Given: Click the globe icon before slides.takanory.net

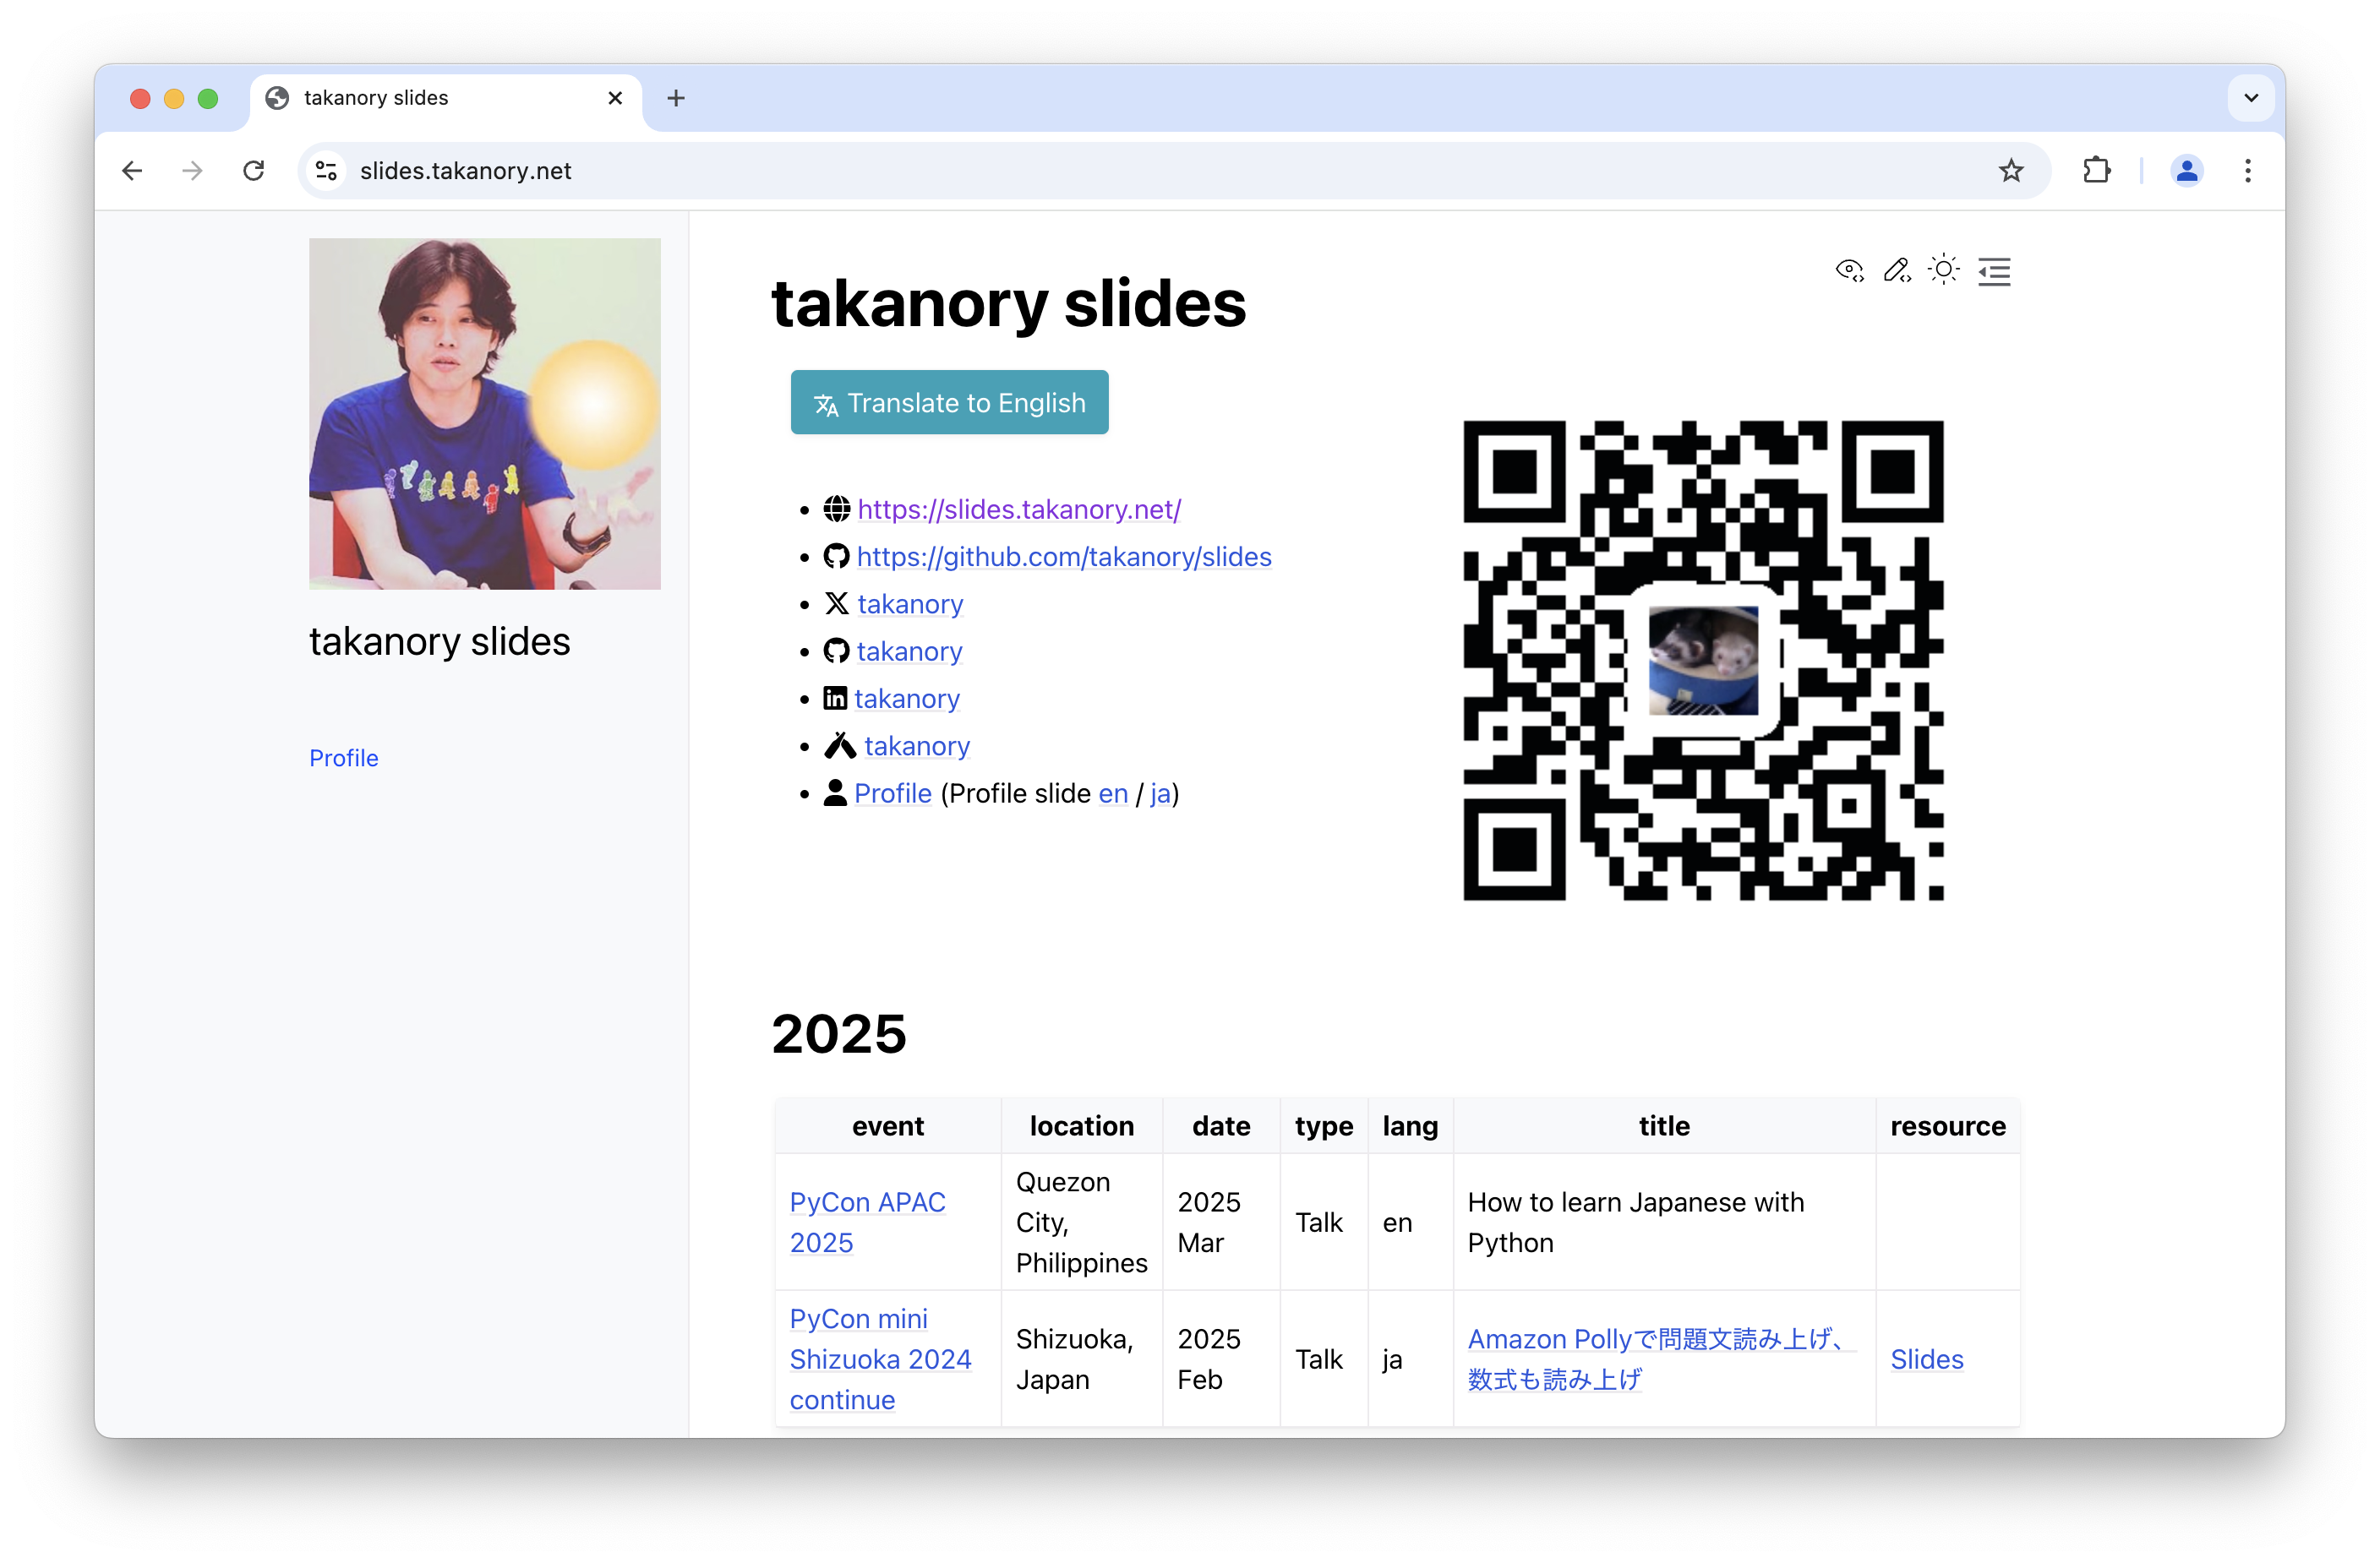Looking at the screenshot, I should tap(838, 509).
